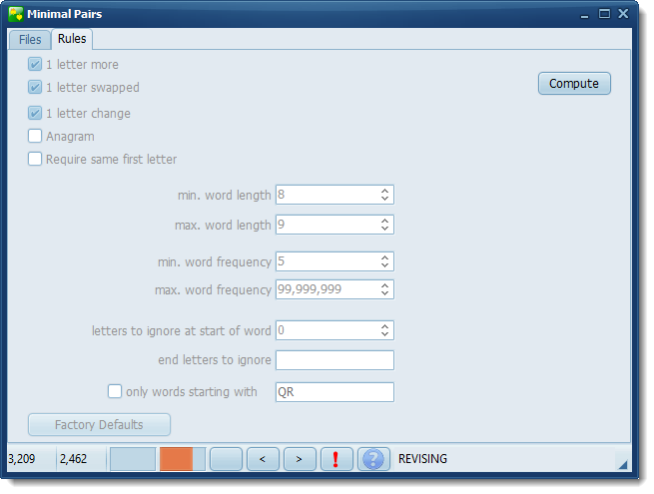Click the Compute button
Image resolution: width=654 pixels, height=494 pixels.
point(574,84)
